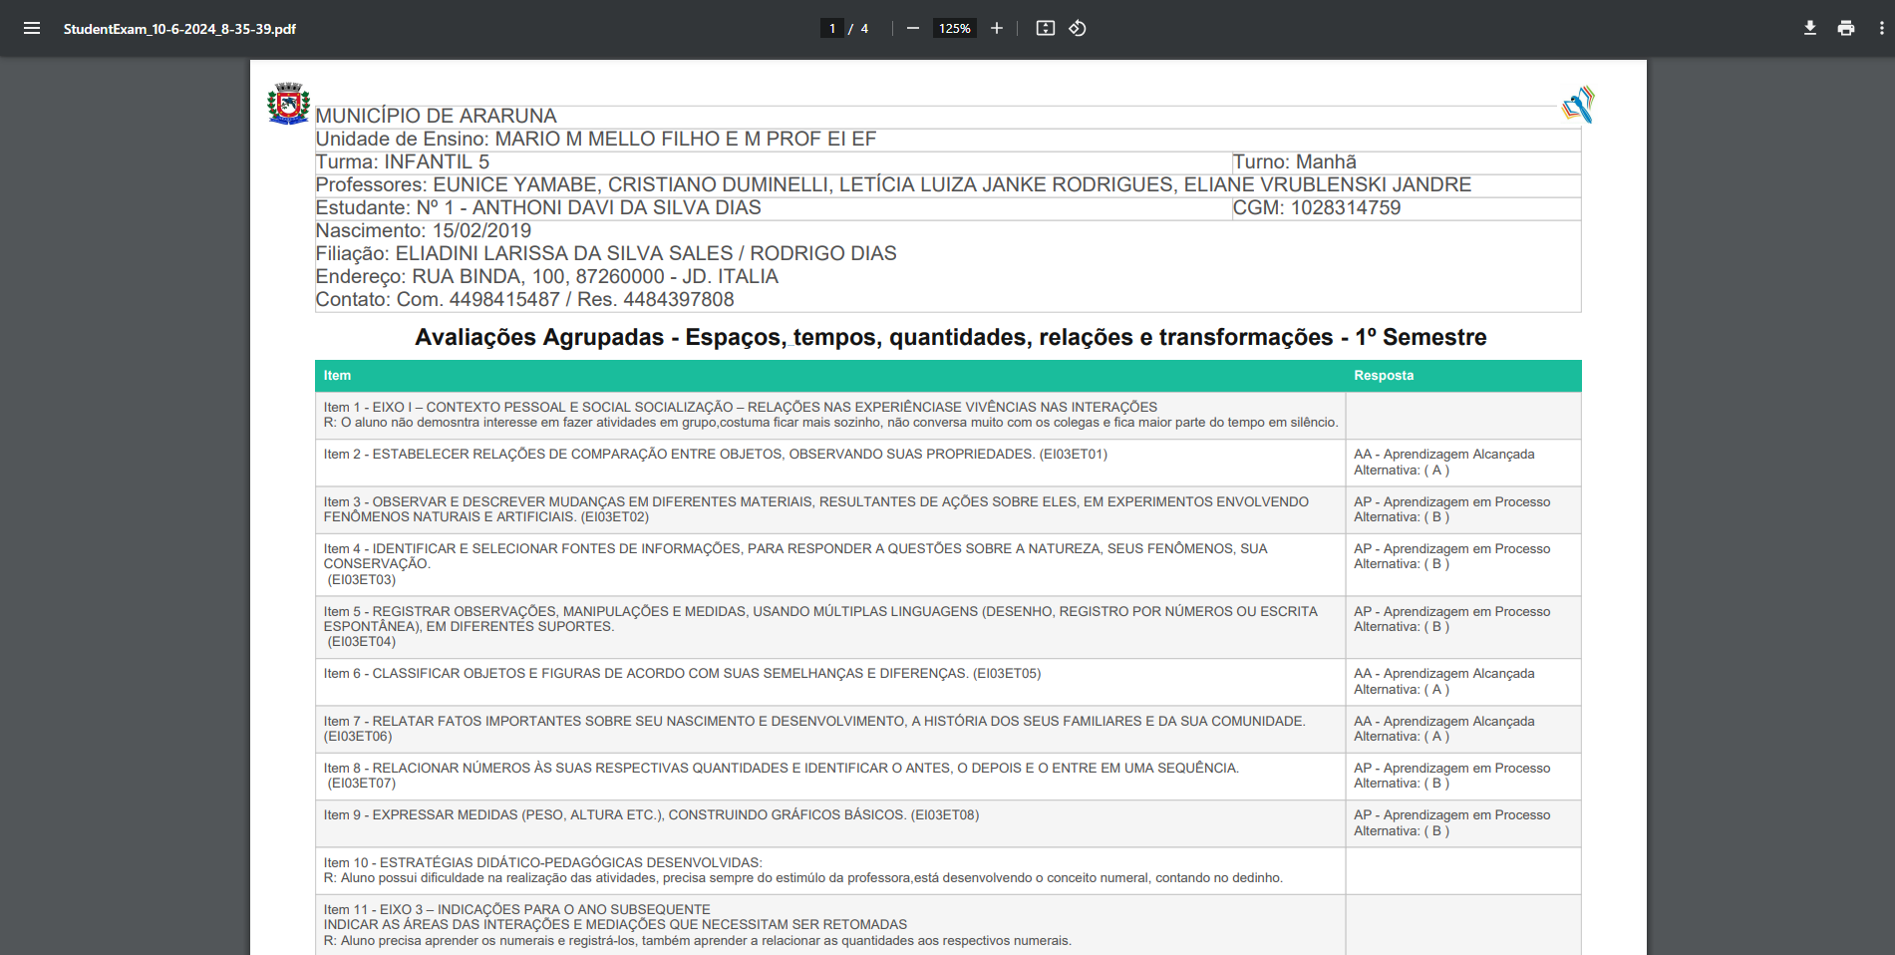Click the PDF file name title

(x=179, y=29)
